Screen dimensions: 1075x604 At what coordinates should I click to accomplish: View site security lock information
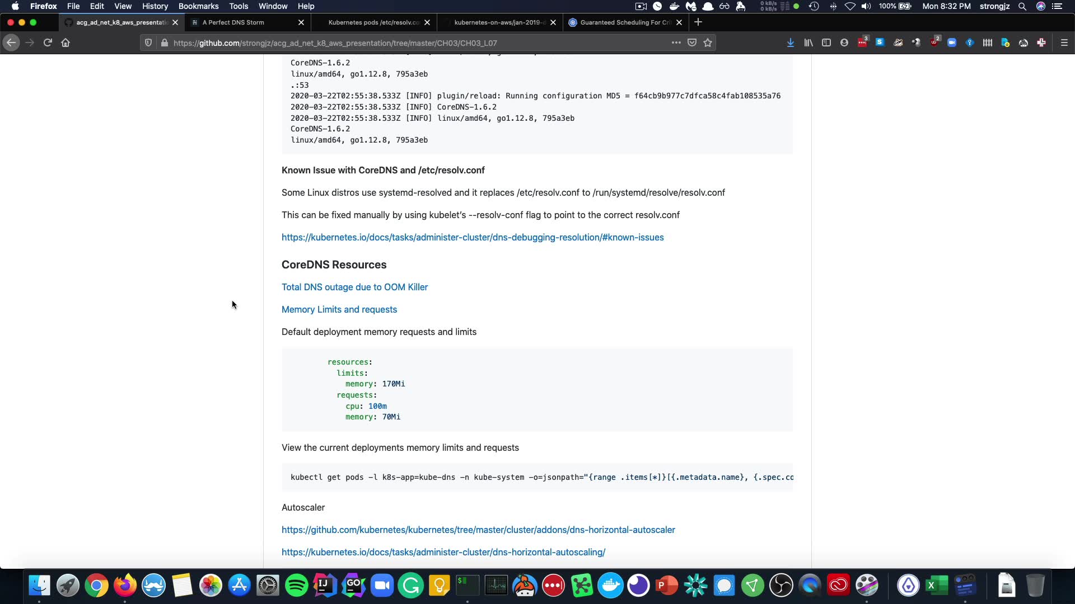[x=164, y=43]
